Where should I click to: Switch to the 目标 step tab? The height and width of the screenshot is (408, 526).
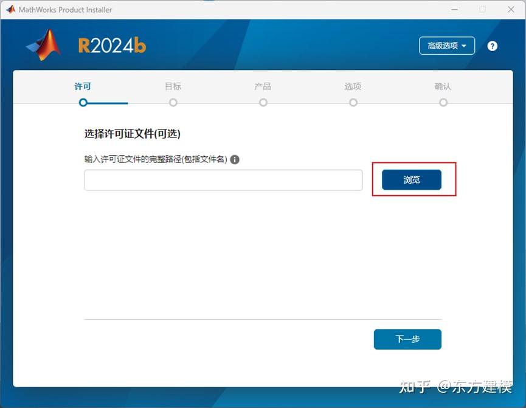[x=173, y=86]
